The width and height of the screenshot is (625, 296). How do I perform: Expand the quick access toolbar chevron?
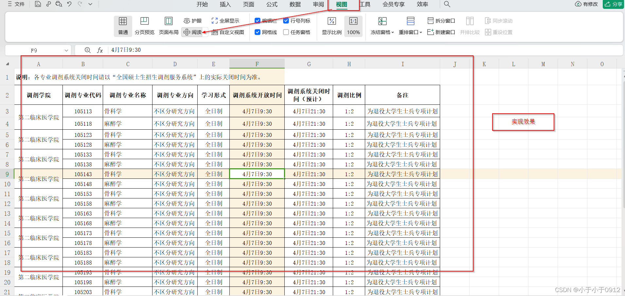90,4
